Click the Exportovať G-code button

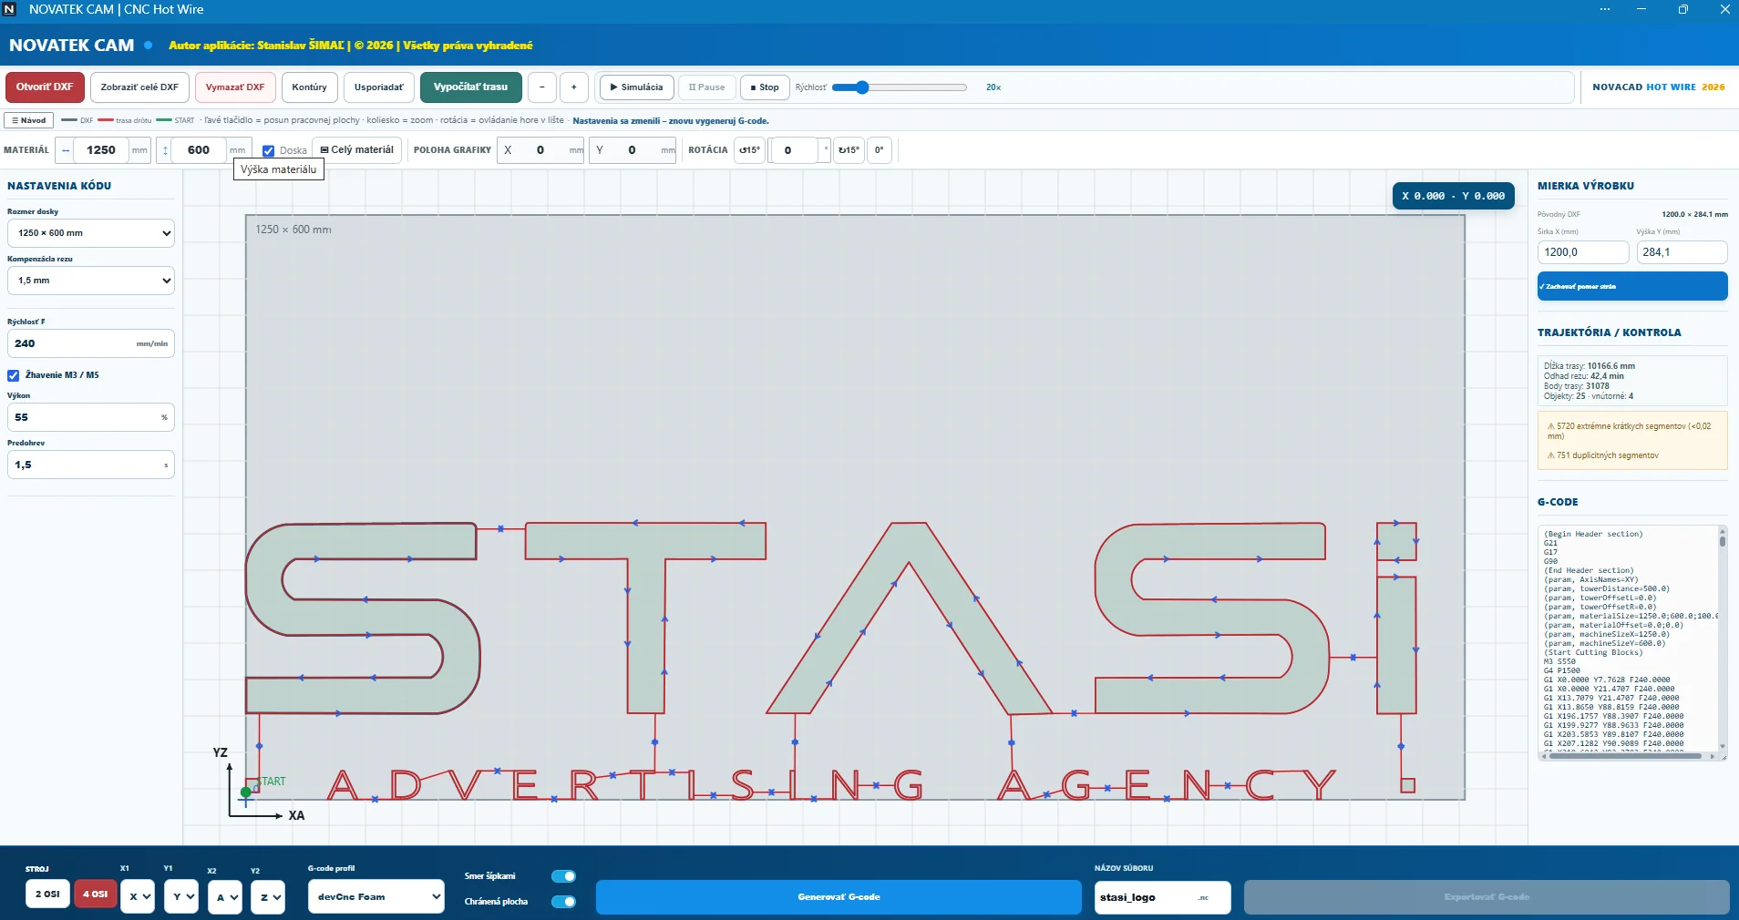coord(1487,897)
